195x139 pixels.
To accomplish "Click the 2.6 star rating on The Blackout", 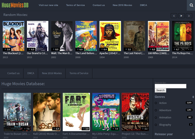I will (7, 49).
